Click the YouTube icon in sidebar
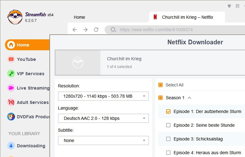The image size is (245, 157). (x=11, y=59)
